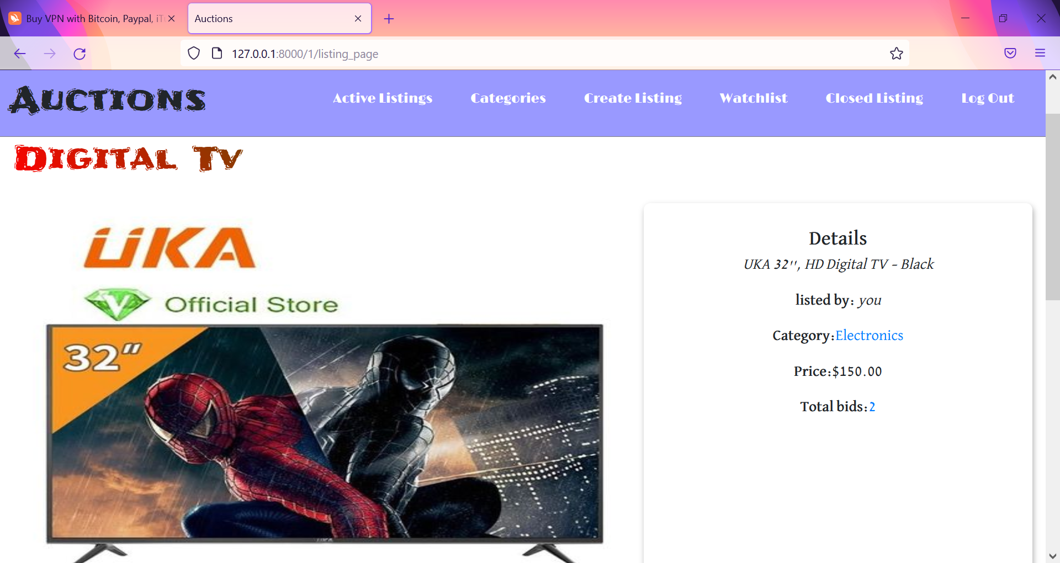1060x563 pixels.
Task: Click the Details heading
Action: coord(838,238)
